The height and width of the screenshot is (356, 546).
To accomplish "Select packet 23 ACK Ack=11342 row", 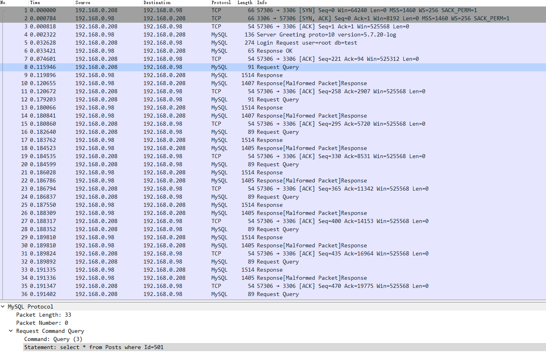I will coord(273,189).
